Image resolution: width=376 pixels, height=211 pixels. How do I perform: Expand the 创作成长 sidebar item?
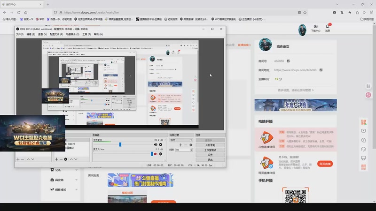(x=64, y=189)
